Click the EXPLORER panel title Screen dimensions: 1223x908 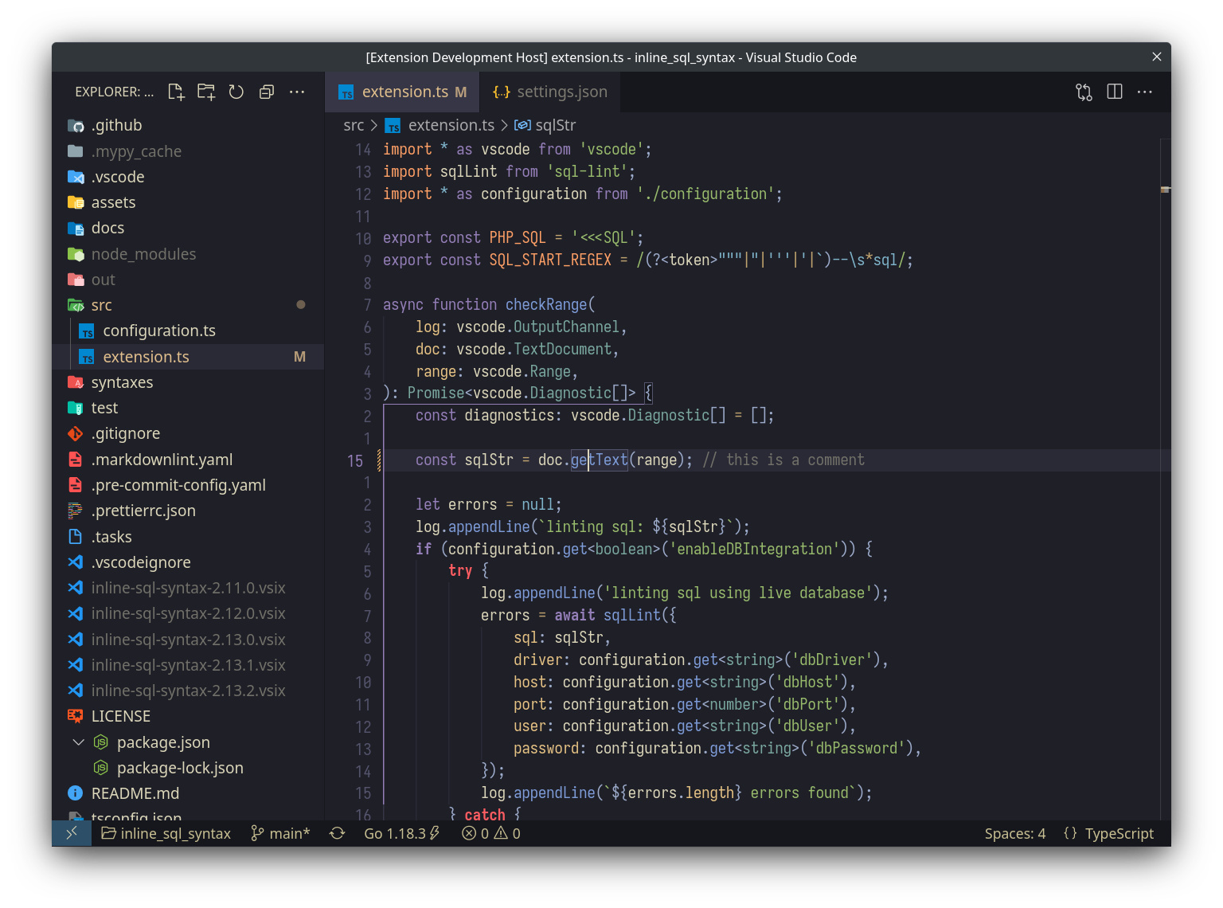(114, 92)
